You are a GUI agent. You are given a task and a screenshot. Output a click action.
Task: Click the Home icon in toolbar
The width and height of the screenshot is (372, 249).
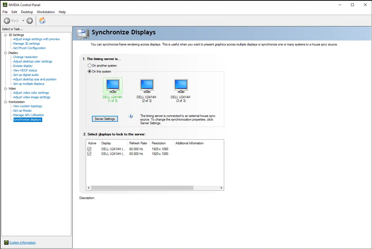[42, 21]
